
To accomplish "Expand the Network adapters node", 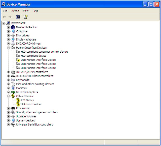I will (x=8, y=92).
